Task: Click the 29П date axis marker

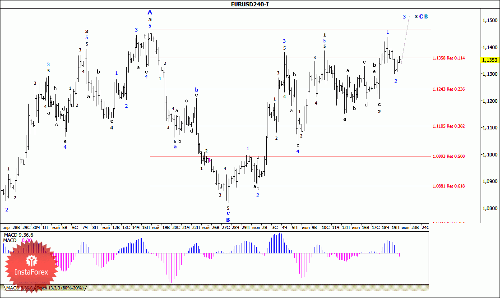Action: [x=245, y=227]
